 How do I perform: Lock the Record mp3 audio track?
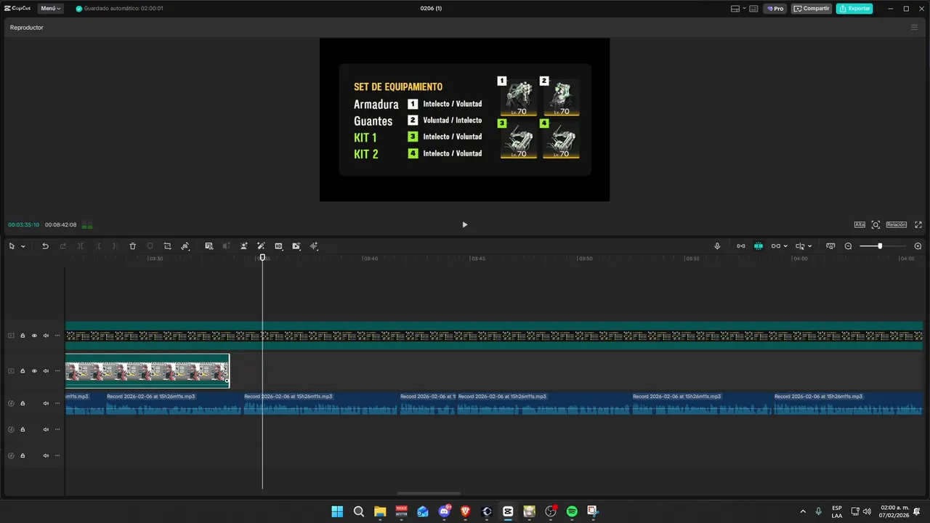click(x=23, y=403)
